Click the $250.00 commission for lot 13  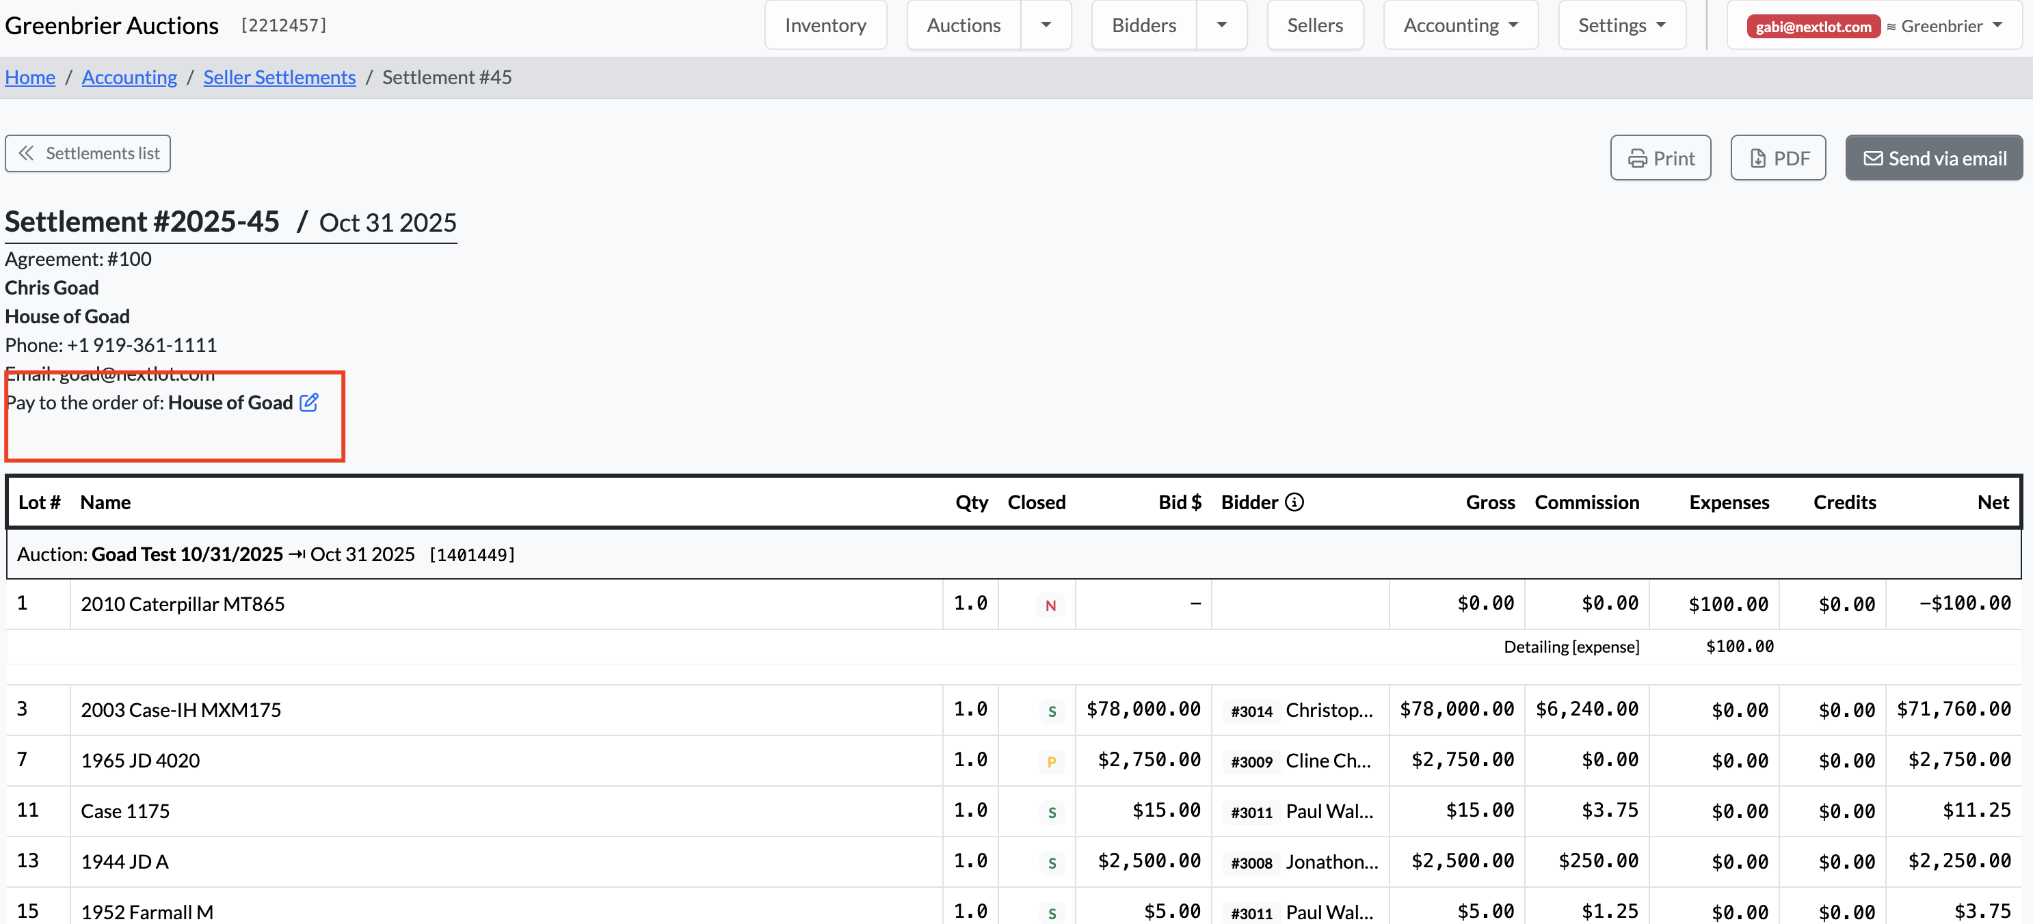(x=1597, y=861)
